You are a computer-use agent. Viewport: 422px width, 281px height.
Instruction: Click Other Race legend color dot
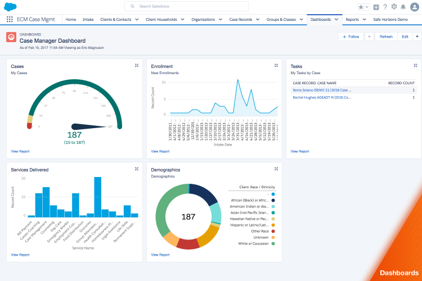point(273,231)
